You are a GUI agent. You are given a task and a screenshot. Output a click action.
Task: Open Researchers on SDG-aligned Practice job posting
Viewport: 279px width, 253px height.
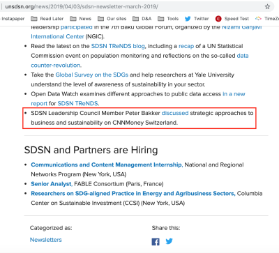click(x=133, y=194)
